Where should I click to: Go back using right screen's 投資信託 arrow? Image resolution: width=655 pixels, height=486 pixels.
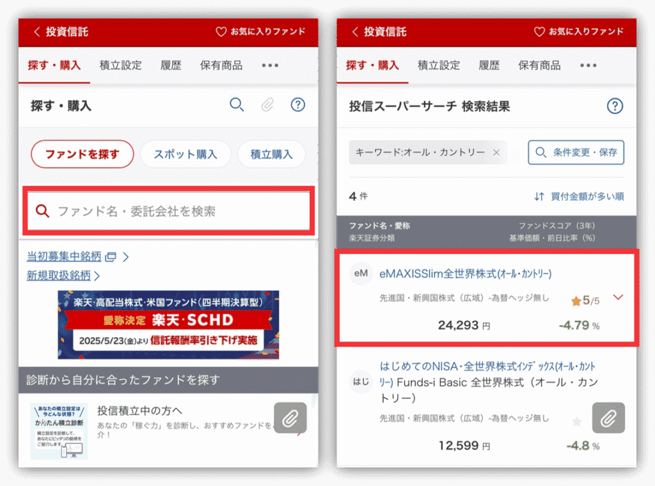point(355,32)
